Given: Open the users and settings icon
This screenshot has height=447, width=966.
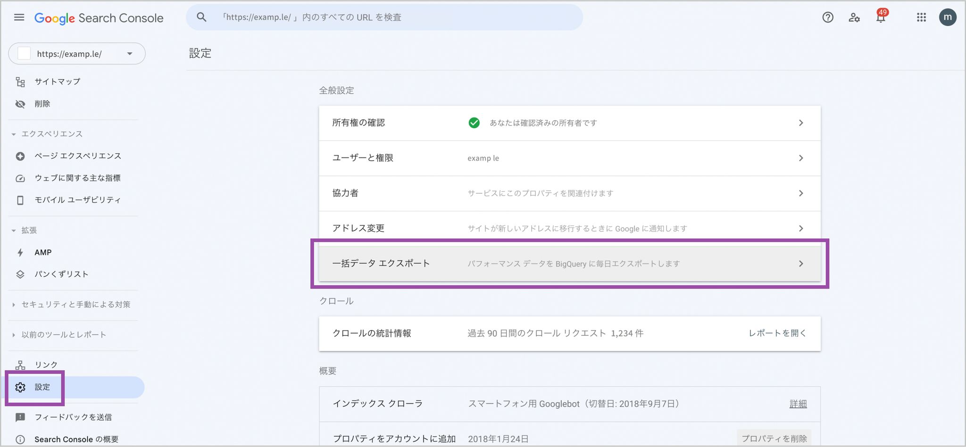Looking at the screenshot, I should coord(854,17).
